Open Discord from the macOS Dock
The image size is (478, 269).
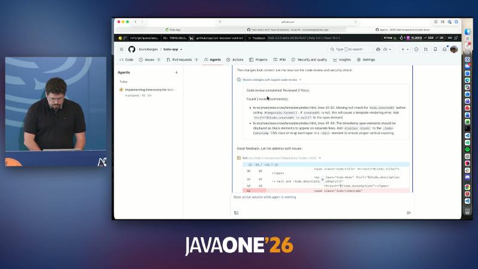tap(467, 177)
